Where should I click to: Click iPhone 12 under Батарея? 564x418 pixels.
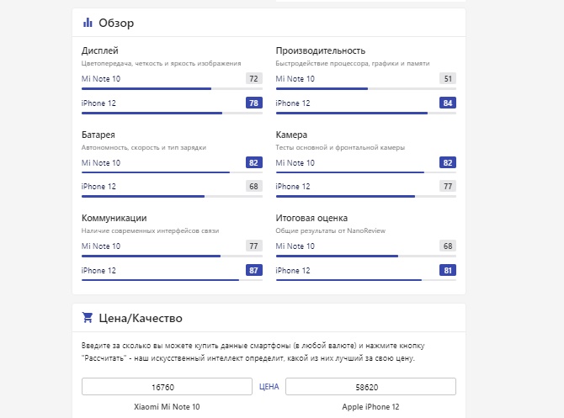coord(99,187)
